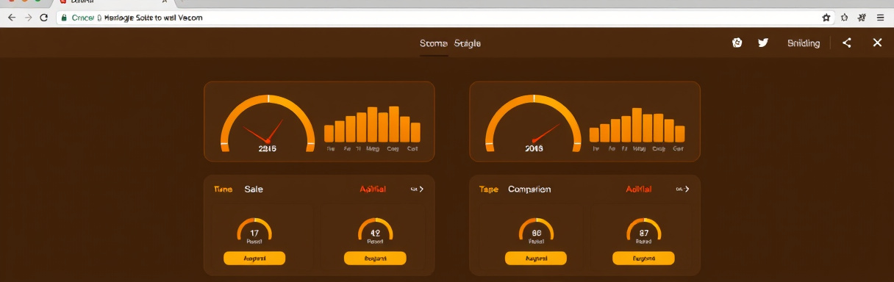The width and height of the screenshot is (894, 282).
Task: Click the green padlock in the address bar
Action: click(x=64, y=17)
